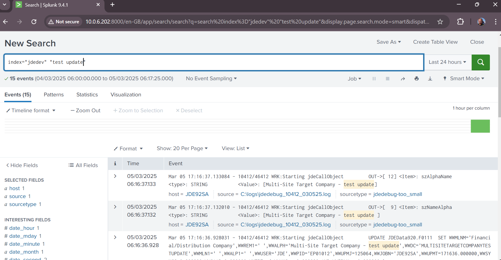The image size is (501, 260).
Task: Click the print results icon
Action: pyautogui.click(x=417, y=79)
